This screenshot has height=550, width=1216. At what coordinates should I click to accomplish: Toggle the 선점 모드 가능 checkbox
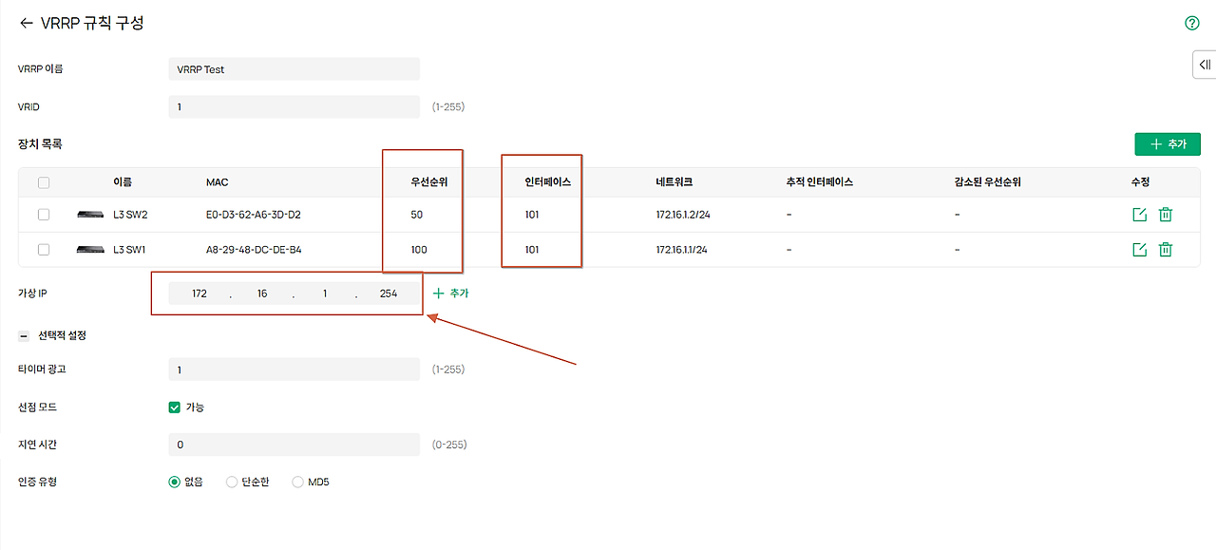[174, 407]
